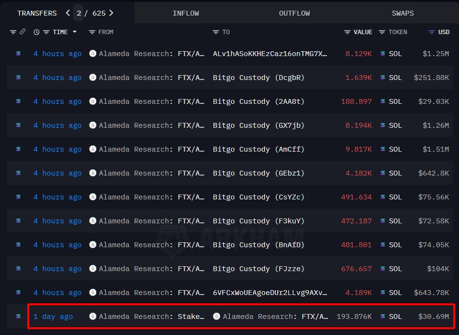This screenshot has height=335, width=459.
Task: Click Alameda logo in the 8.129K row
Action: point(93,54)
